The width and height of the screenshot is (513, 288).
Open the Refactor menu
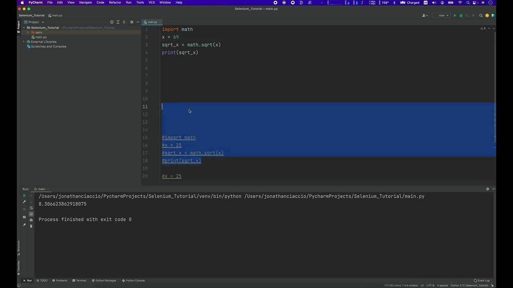click(x=115, y=2)
